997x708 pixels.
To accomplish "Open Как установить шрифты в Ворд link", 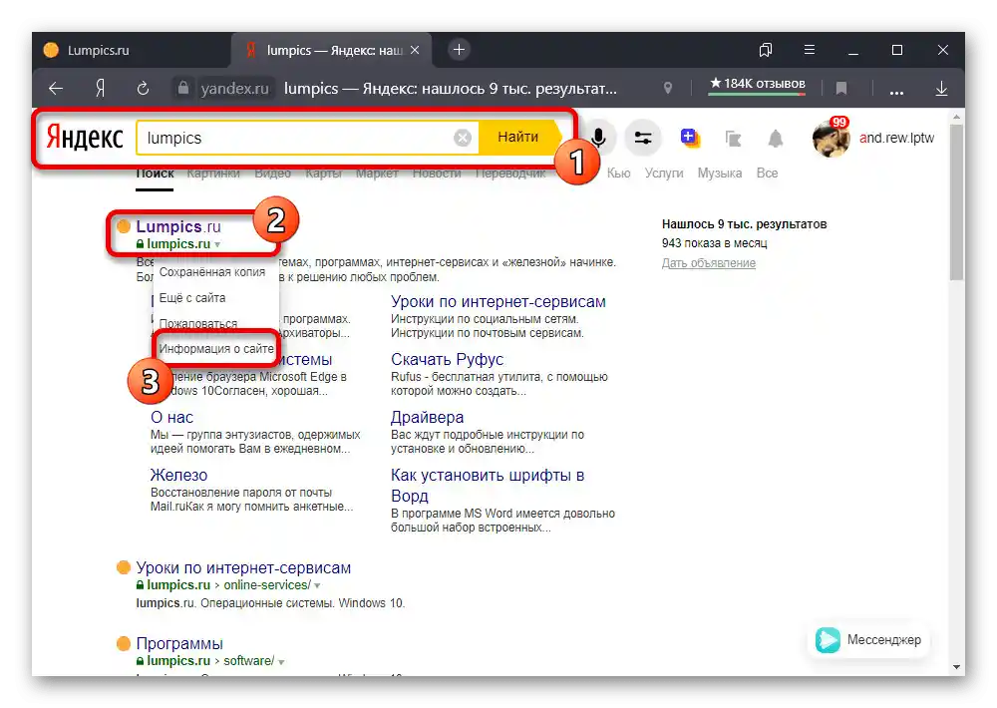I will pos(488,486).
